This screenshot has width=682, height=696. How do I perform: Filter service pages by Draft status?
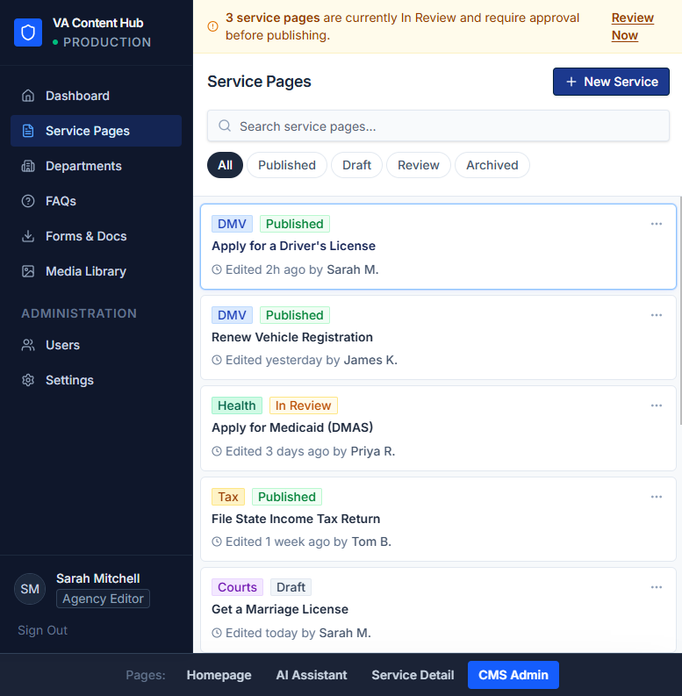356,165
